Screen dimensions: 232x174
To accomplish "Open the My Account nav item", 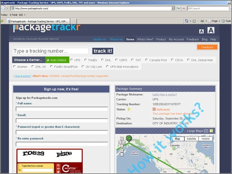I will click(x=176, y=40).
